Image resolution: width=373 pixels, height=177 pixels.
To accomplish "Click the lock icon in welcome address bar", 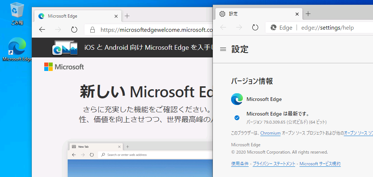I will pyautogui.click(x=93, y=30).
